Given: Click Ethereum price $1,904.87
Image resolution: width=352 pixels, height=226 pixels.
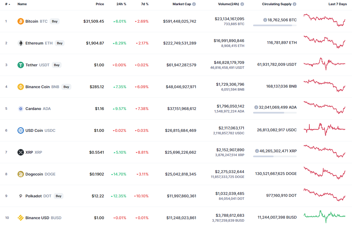Looking at the screenshot, I should [95, 43].
